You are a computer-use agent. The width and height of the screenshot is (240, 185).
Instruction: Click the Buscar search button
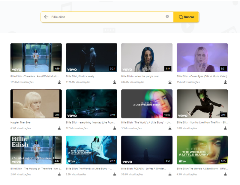point(186,17)
